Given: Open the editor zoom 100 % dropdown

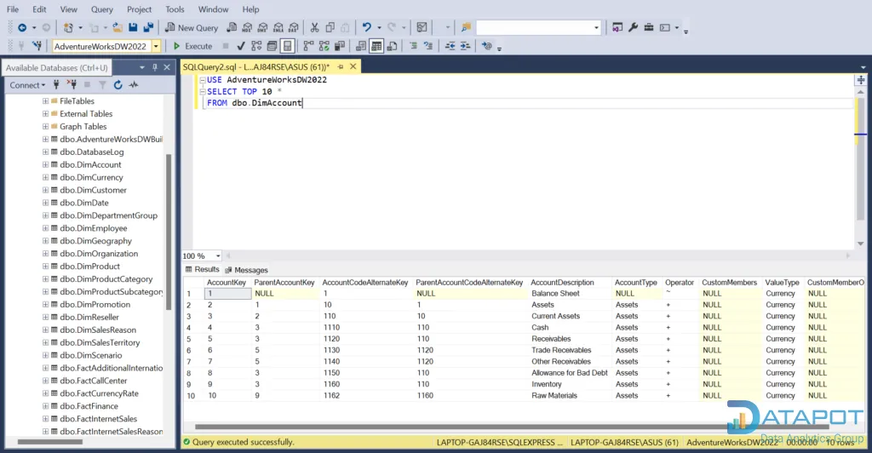Looking at the screenshot, I should click(x=218, y=255).
